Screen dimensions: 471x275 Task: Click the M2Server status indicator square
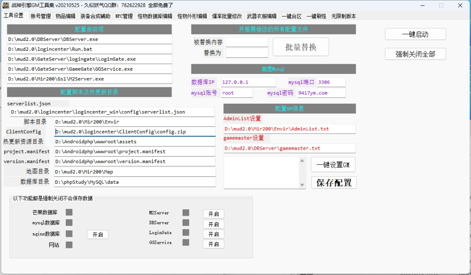pos(186,213)
